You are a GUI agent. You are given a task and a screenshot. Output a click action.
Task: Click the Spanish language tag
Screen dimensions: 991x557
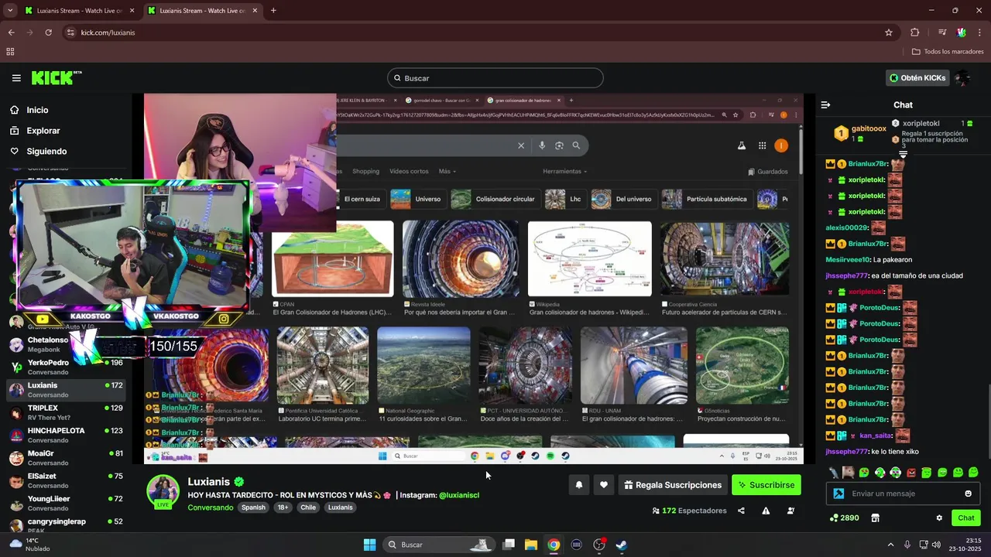click(x=253, y=507)
